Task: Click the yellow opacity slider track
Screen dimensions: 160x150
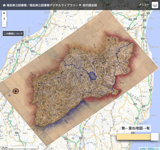Action: [134, 137]
